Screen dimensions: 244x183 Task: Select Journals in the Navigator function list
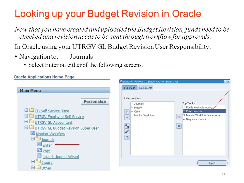tap(139, 104)
